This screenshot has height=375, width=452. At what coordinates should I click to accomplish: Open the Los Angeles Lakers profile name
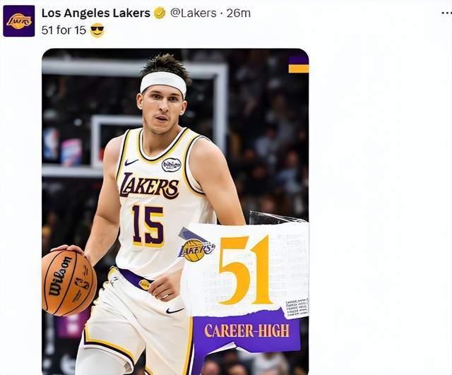click(95, 13)
